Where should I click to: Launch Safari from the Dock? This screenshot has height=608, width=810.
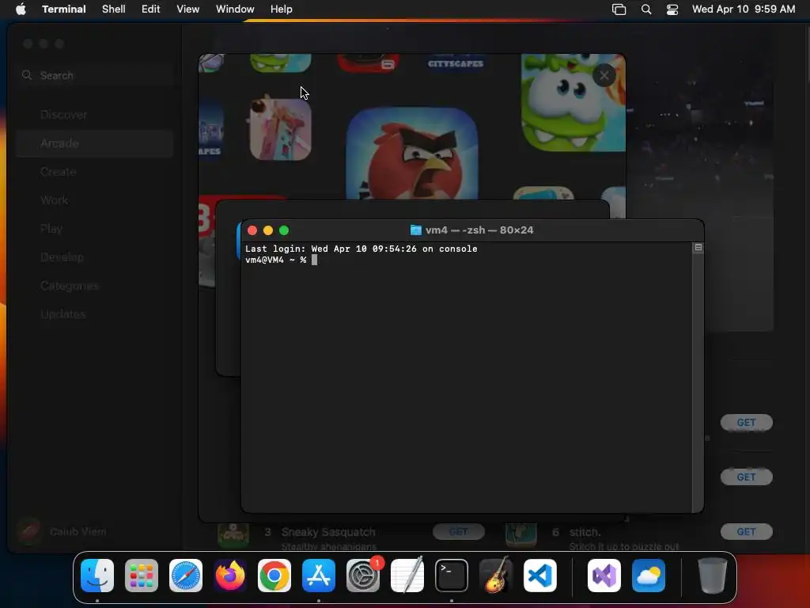tap(186, 576)
